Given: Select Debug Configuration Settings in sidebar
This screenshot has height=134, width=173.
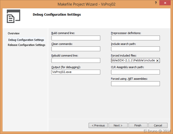Looking at the screenshot, I should tap(26, 40).
